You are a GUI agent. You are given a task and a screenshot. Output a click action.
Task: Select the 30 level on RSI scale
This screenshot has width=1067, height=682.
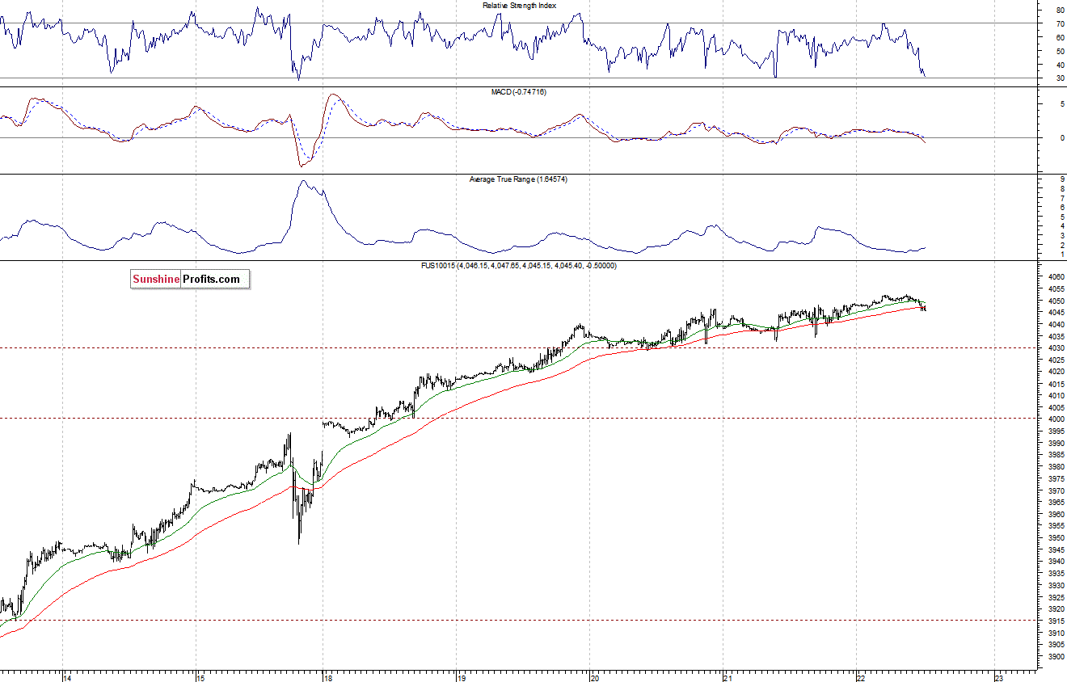pyautogui.click(x=1059, y=78)
